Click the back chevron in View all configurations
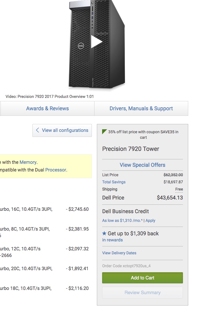 click(x=37, y=130)
